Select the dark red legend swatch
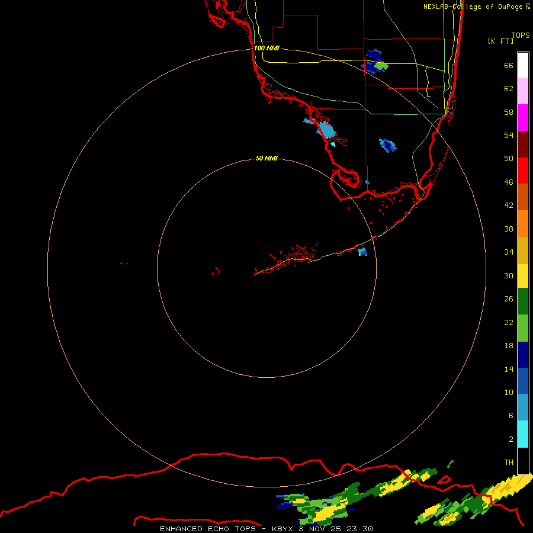The width and height of the screenshot is (533, 533). click(x=523, y=145)
